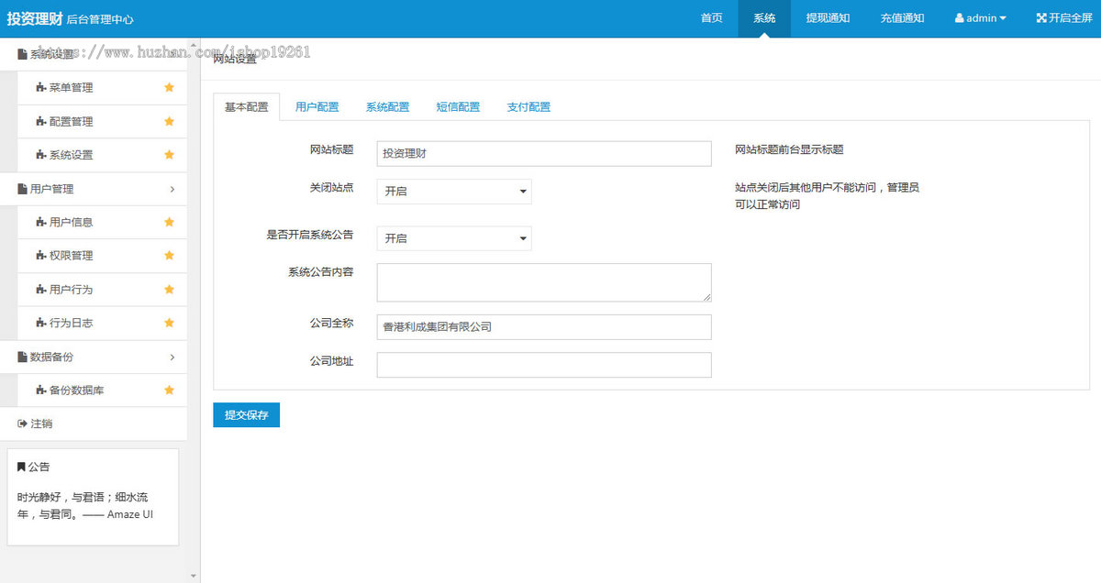
Task: Click the textarea resize grip corner
Action: click(706, 297)
